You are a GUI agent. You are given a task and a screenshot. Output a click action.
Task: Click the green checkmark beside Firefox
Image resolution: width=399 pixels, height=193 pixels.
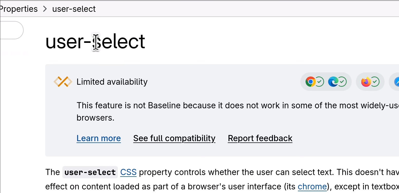click(x=375, y=82)
